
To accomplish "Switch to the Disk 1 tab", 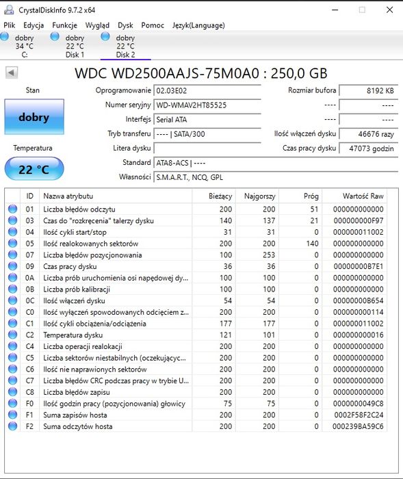I will pyautogui.click(x=75, y=46).
